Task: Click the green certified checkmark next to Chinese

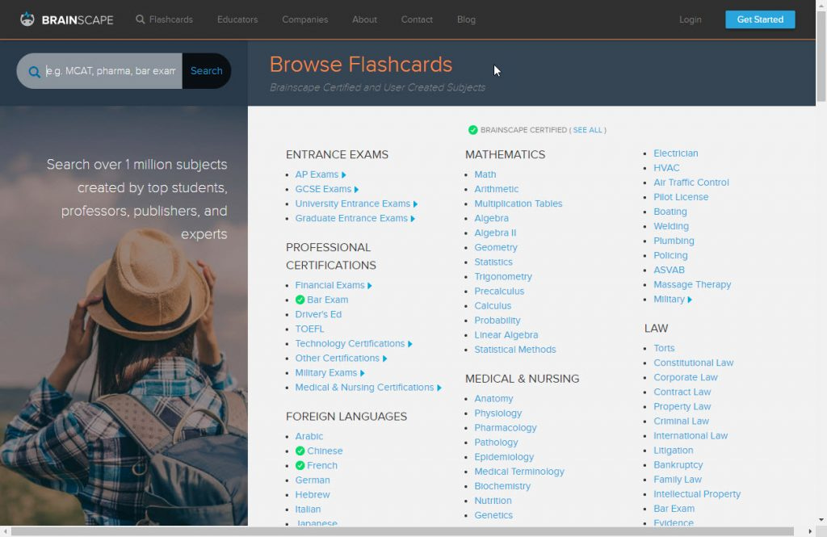Action: 300,451
